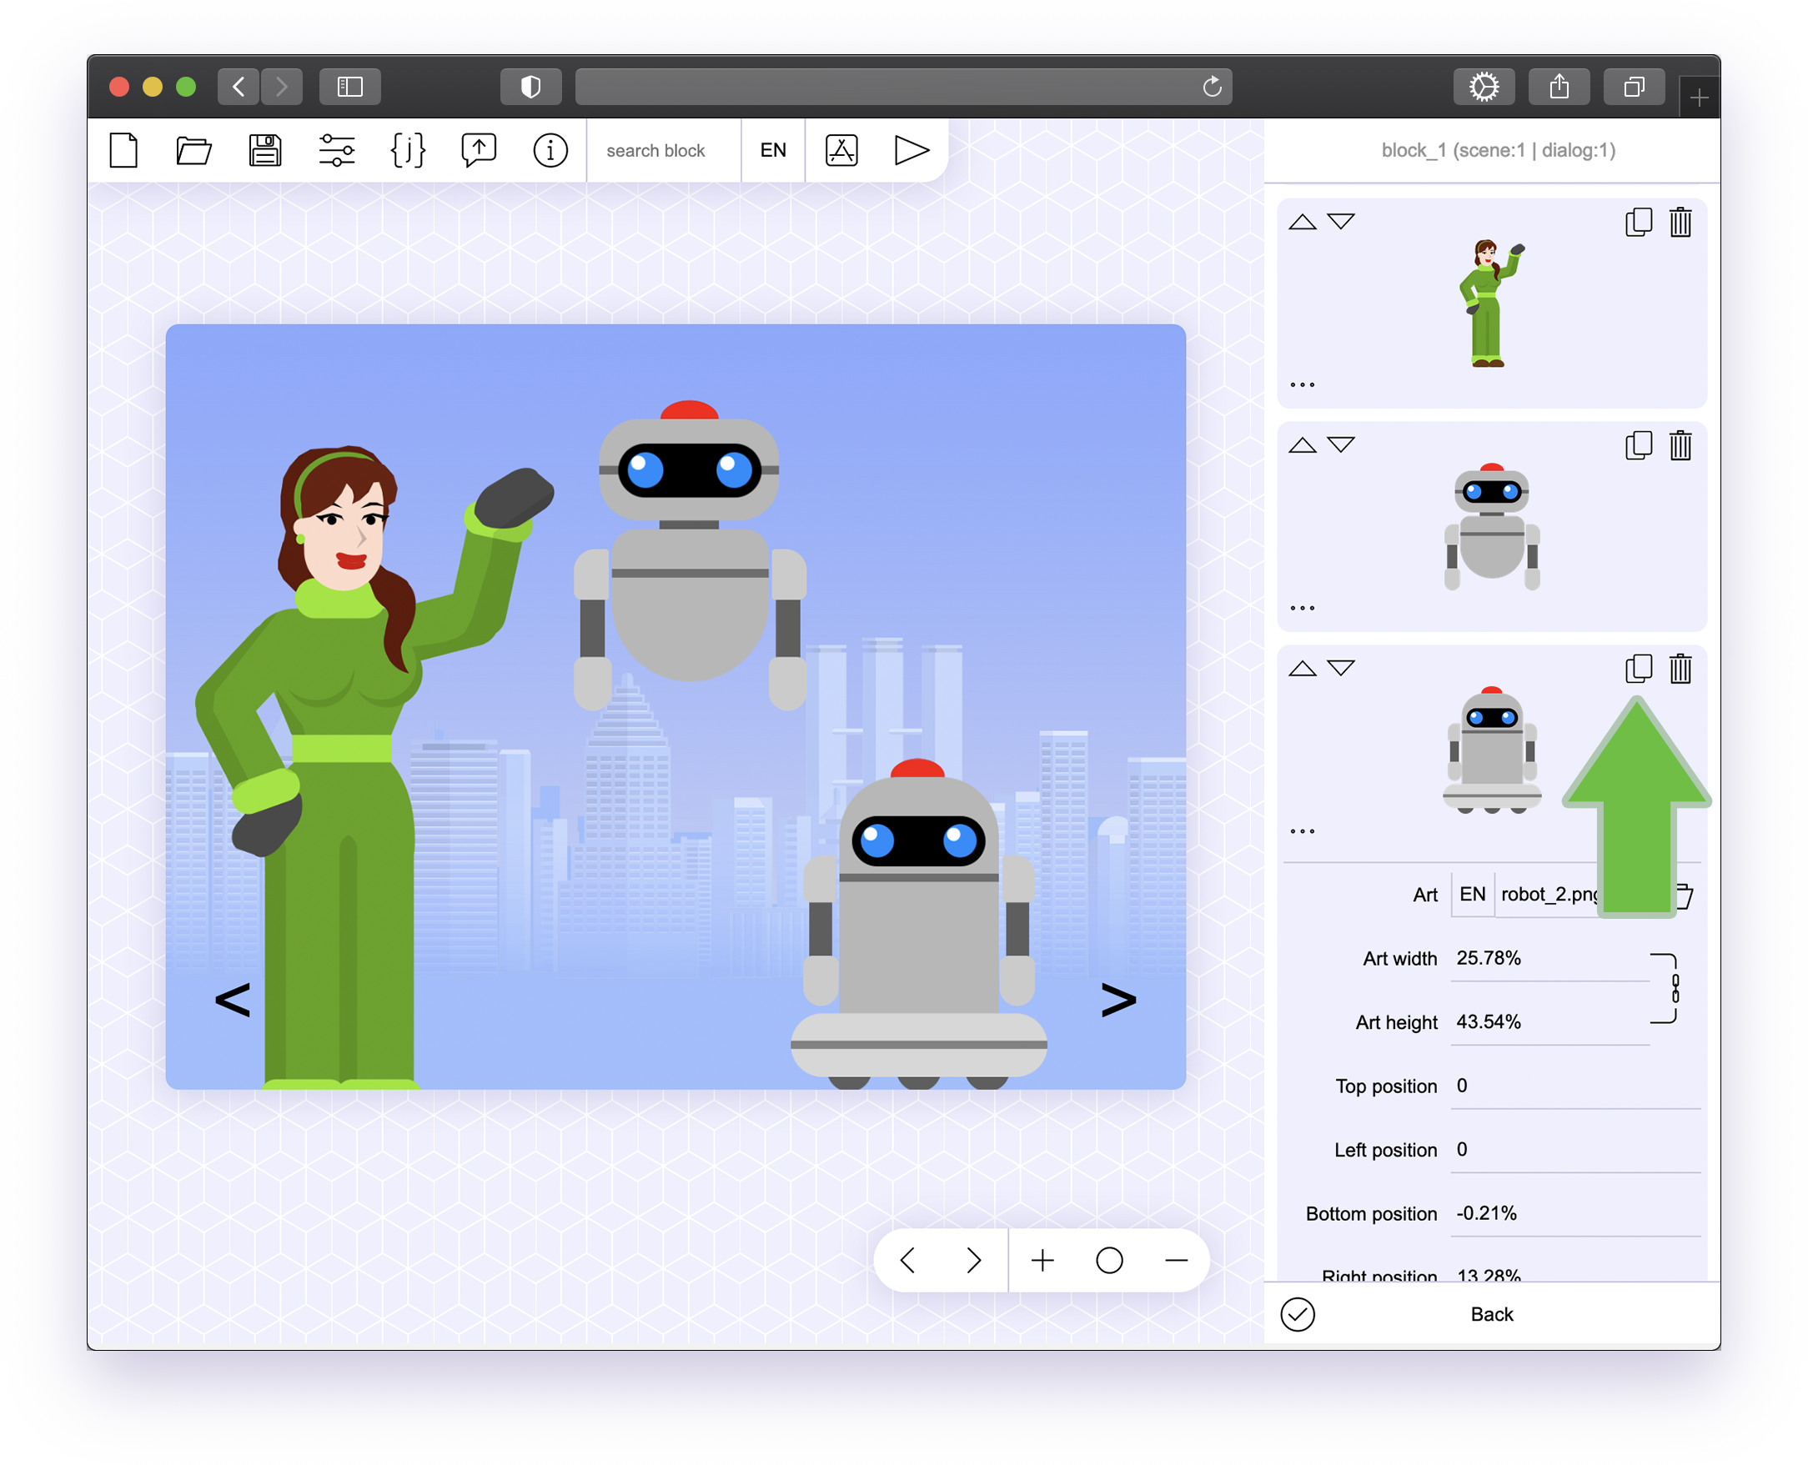Duplicate the wheeled robot layer

click(x=1639, y=670)
